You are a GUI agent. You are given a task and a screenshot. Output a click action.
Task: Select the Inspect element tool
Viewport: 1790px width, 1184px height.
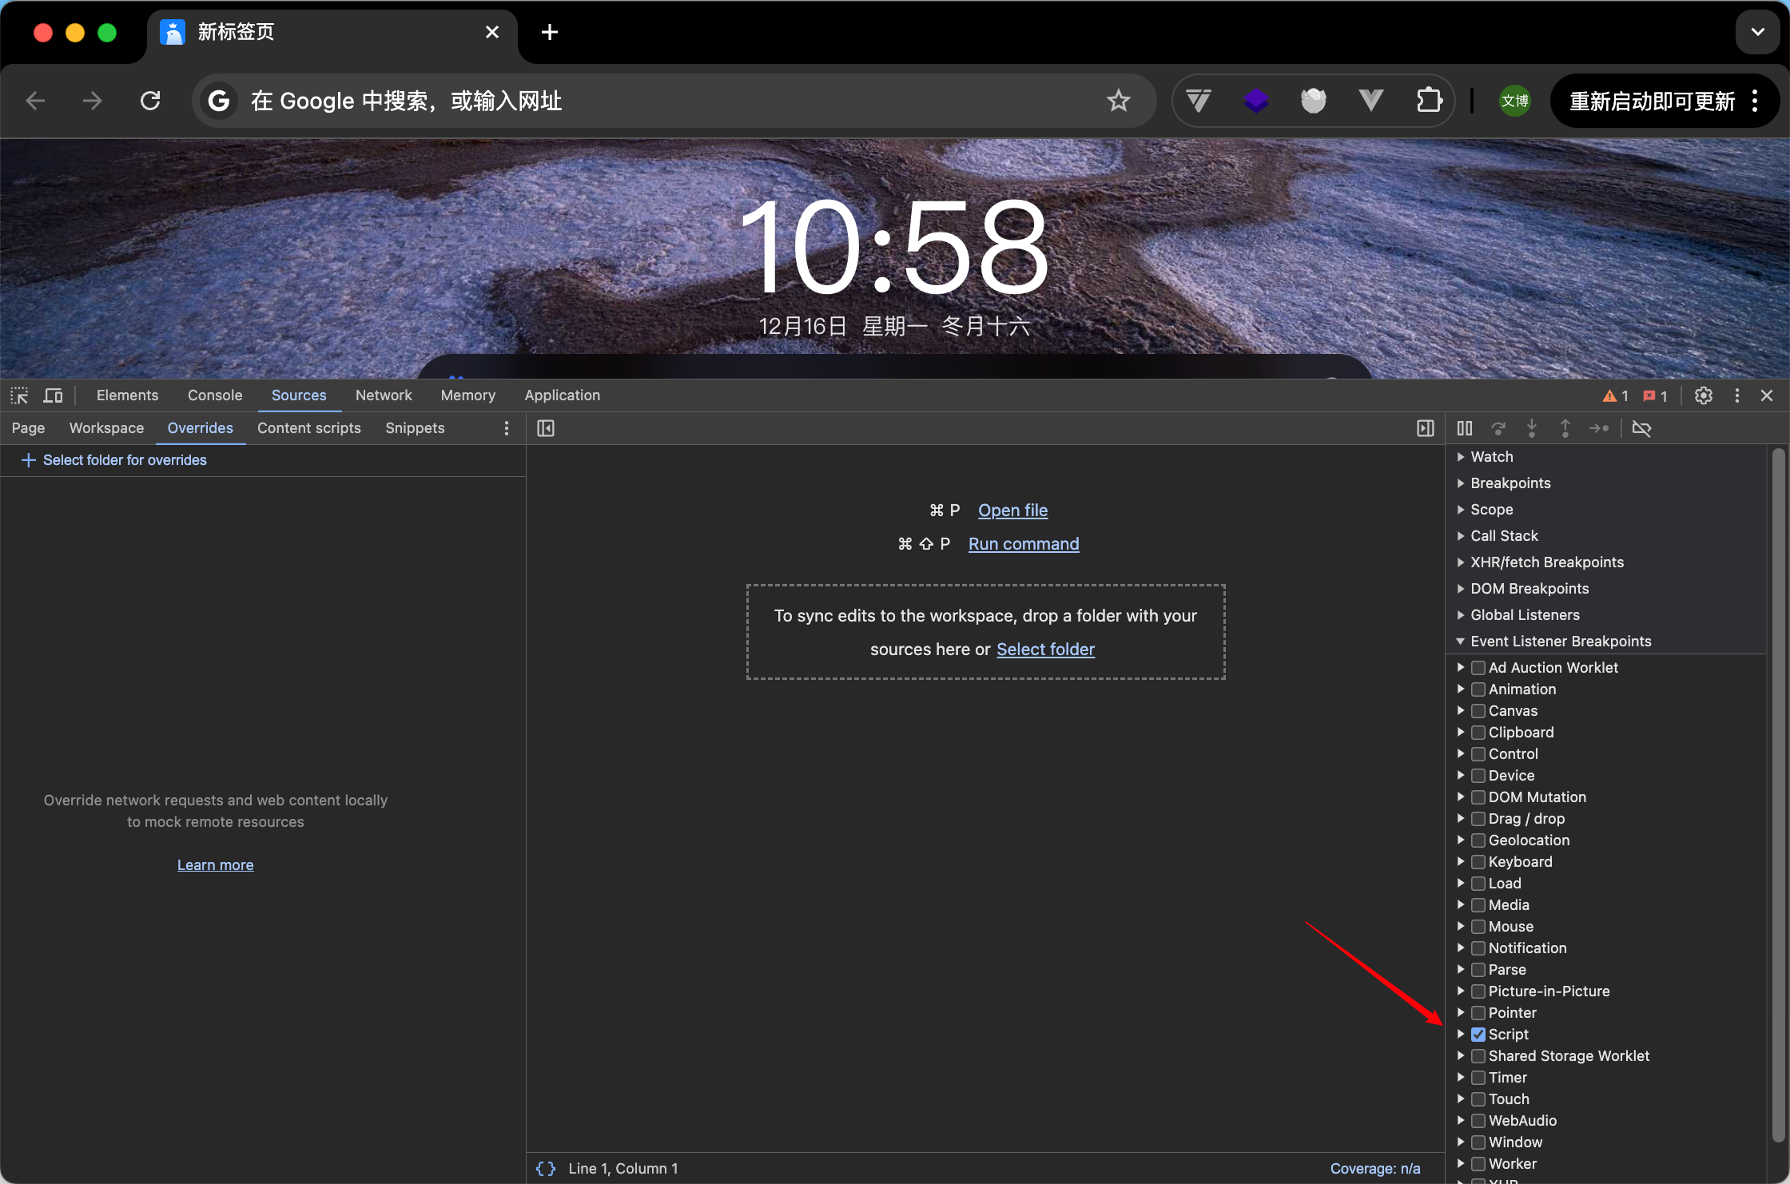(x=19, y=395)
